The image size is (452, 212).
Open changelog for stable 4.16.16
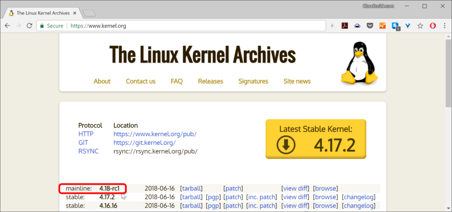point(358,206)
